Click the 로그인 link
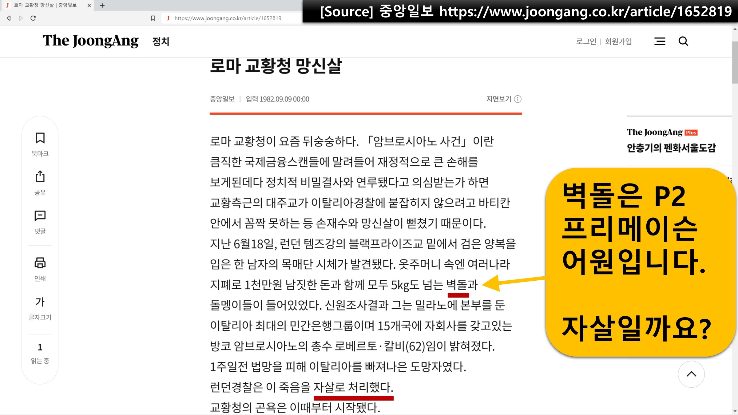The image size is (738, 415). coord(586,41)
